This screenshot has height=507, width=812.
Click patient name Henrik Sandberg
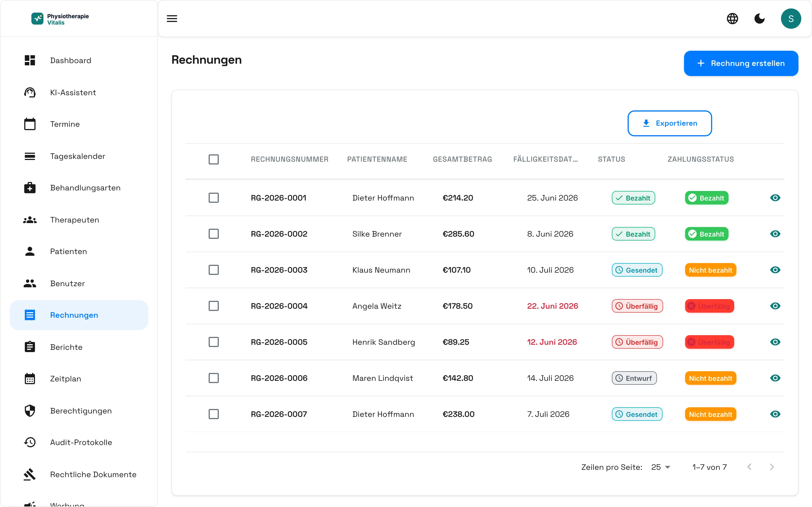pyautogui.click(x=383, y=342)
